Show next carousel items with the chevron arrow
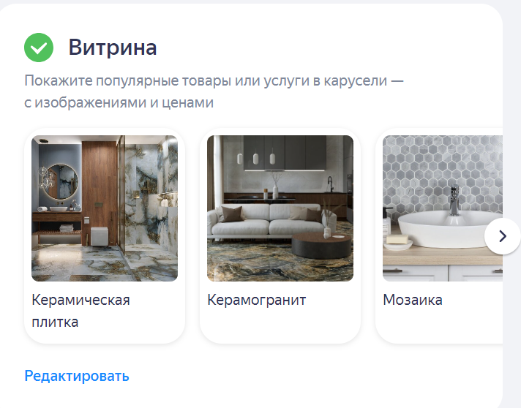Image resolution: width=521 pixels, height=408 pixels. (503, 236)
